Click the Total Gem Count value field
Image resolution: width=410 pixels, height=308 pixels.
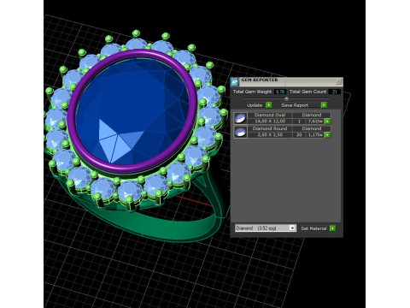click(334, 92)
